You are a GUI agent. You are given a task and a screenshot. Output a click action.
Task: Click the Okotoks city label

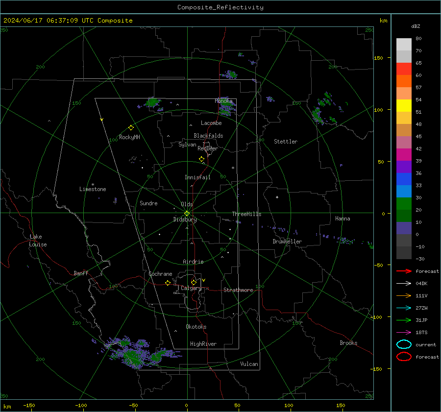coord(196,327)
